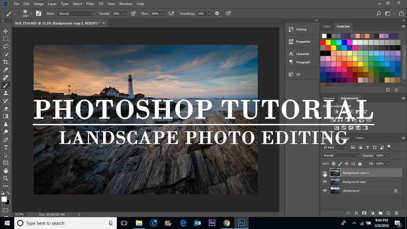Toggle pressure for size button
Image resolution: width=407 pixels, height=229 pixels.
[x=228, y=13]
